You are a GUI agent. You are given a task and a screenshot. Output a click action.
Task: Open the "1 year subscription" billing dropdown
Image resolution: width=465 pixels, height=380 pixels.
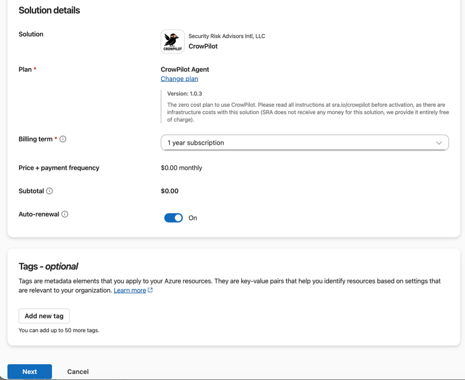(304, 143)
